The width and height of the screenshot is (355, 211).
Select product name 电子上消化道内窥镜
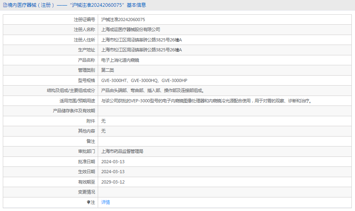(120, 60)
